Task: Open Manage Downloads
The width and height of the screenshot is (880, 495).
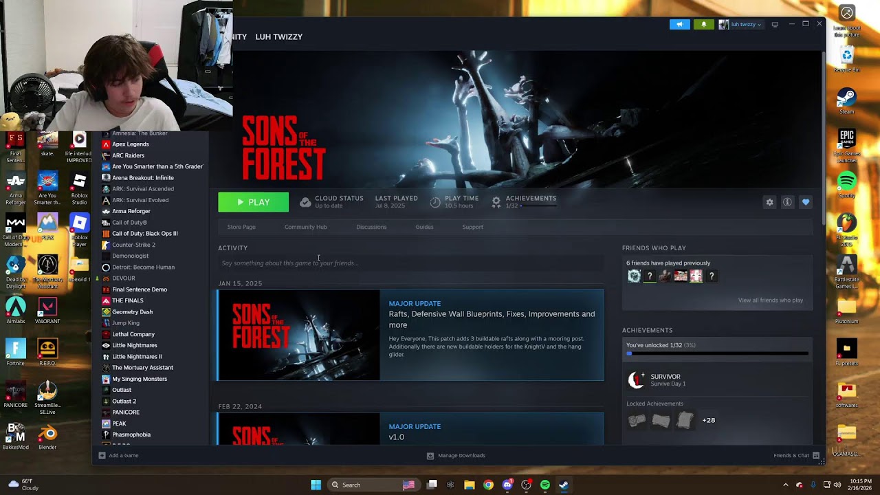Action: pos(456,455)
